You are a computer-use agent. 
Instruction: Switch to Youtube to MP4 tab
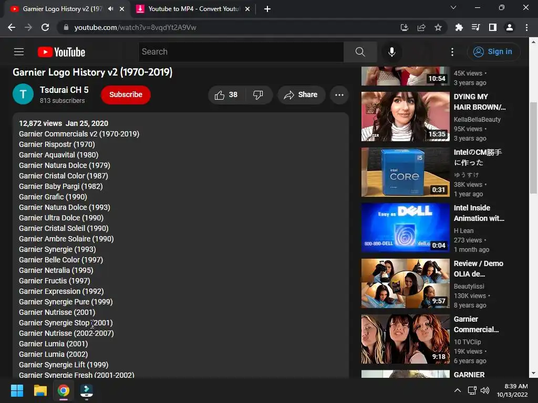(x=194, y=9)
